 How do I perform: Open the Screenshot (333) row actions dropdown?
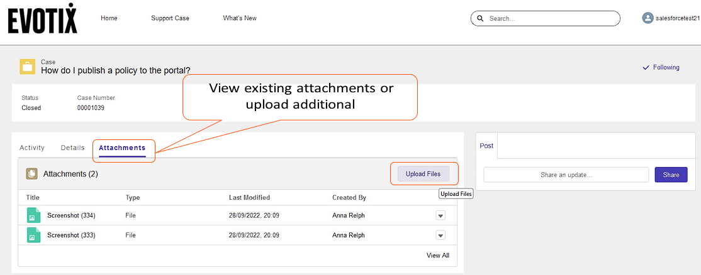[440, 235]
